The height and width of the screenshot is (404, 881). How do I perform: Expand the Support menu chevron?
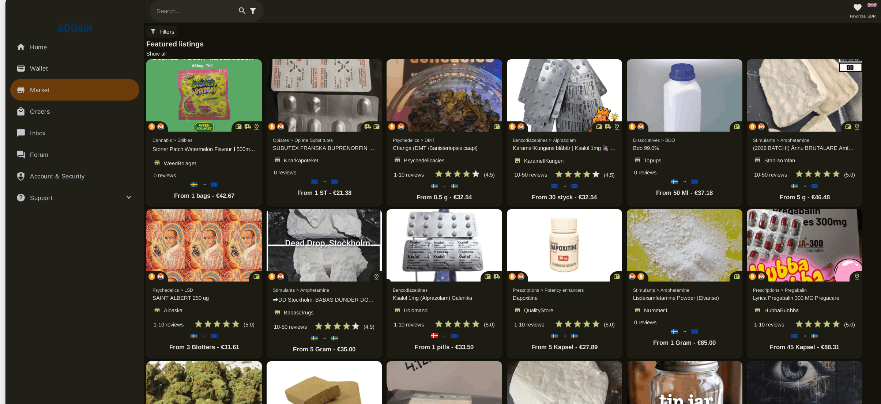click(129, 197)
